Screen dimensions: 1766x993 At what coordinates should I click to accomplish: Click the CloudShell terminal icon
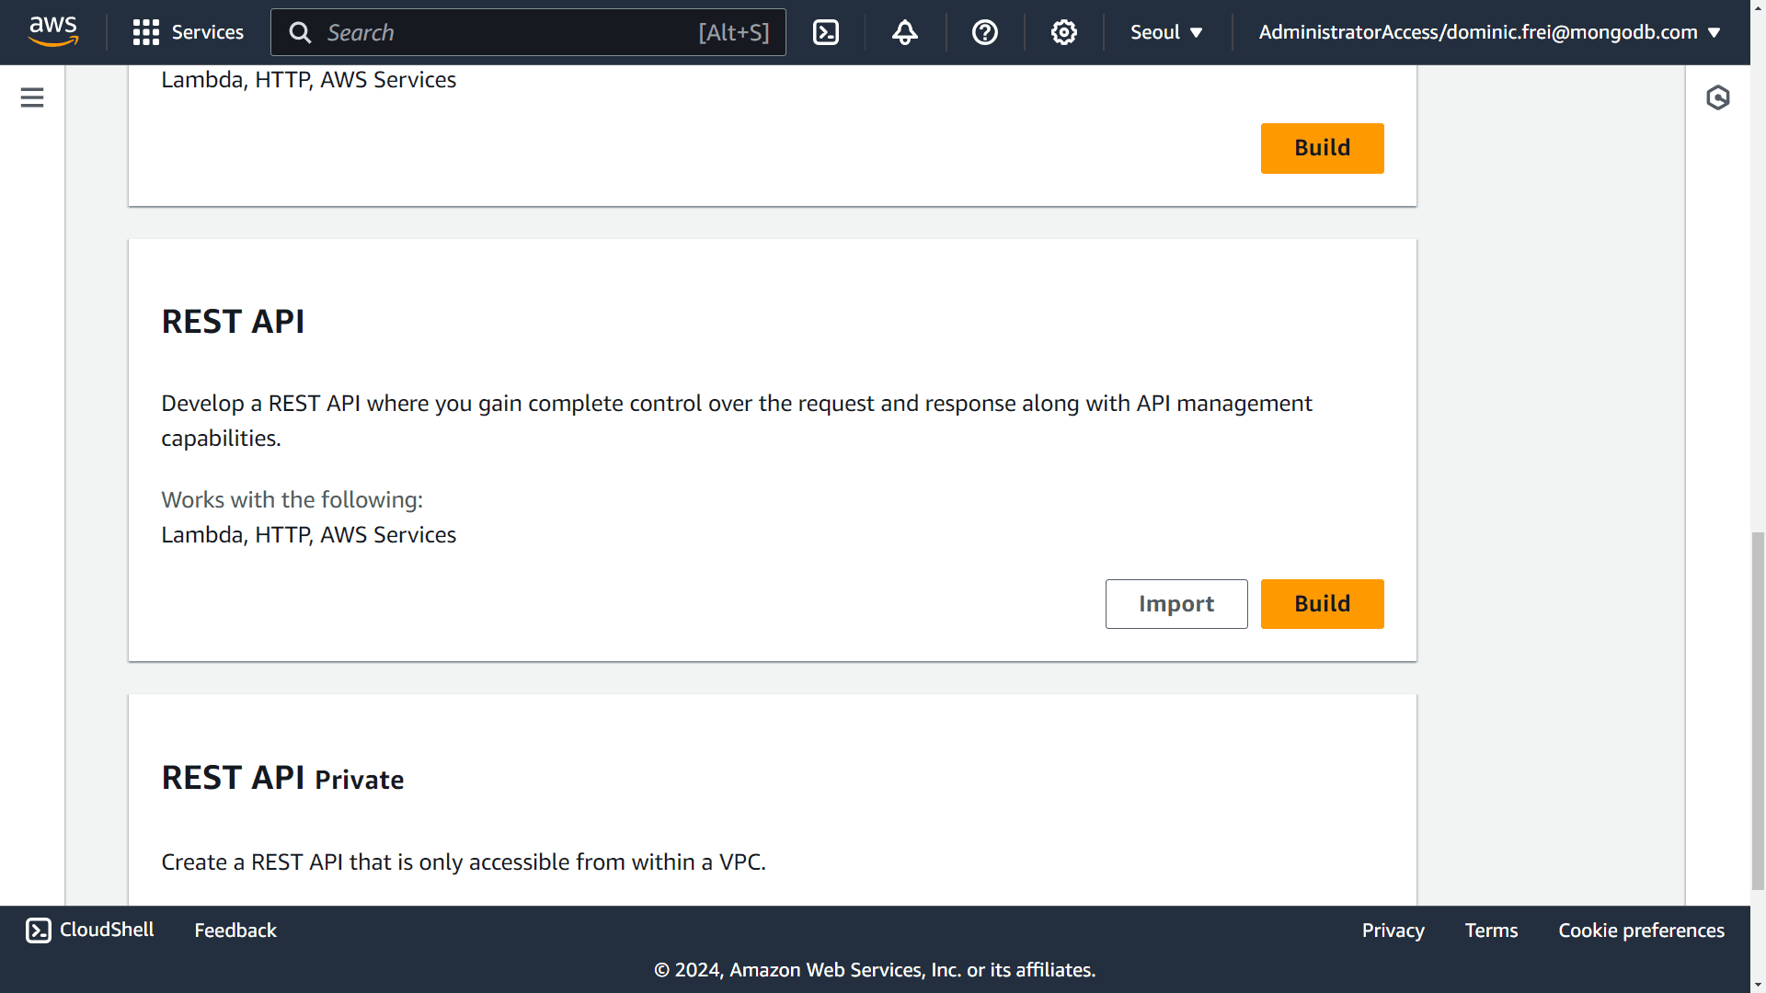click(37, 929)
